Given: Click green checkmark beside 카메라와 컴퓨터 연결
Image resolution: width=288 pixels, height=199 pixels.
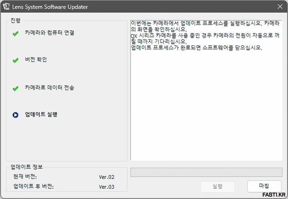Looking at the screenshot, I should click(15, 34).
